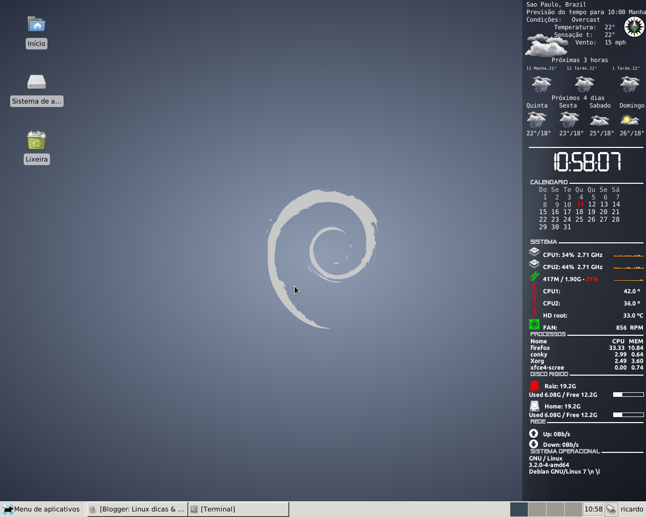The width and height of the screenshot is (646, 517).
Task: Click the 12 Tarde forecast rain icon
Action: [584, 83]
